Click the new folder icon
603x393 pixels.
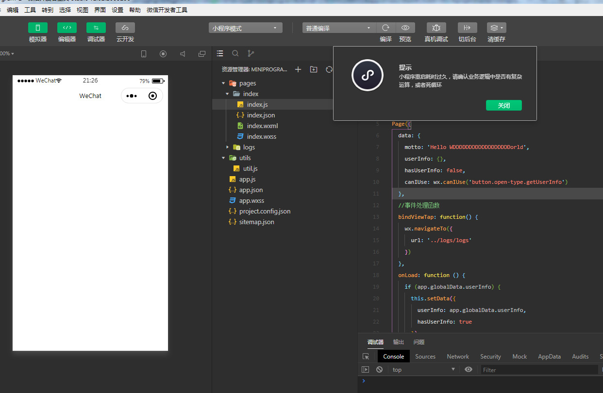314,69
